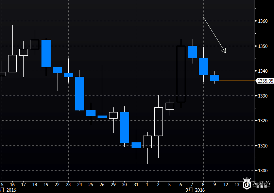
Task: Click the blue candle on September 8
Action: click(x=203, y=67)
